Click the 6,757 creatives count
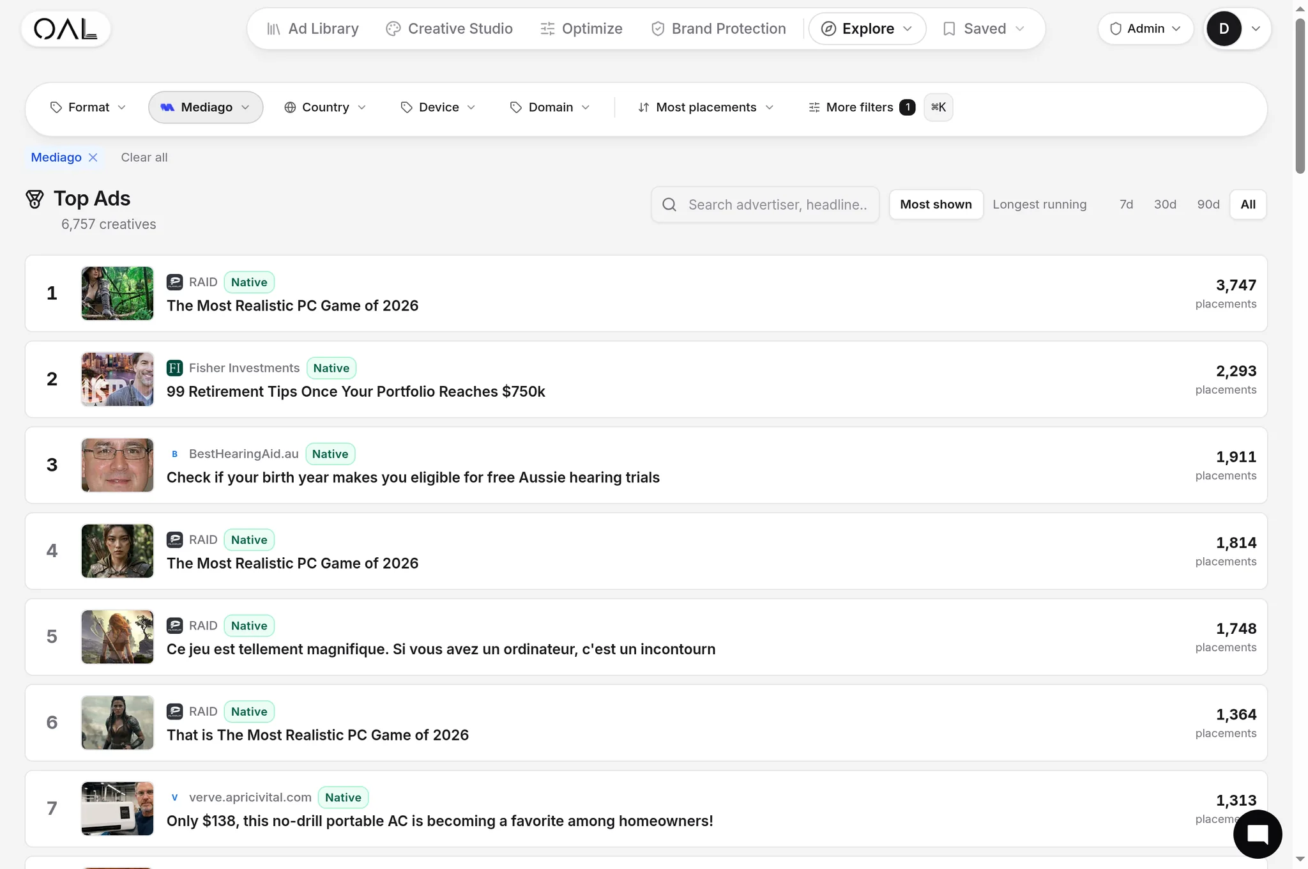 coord(109,224)
